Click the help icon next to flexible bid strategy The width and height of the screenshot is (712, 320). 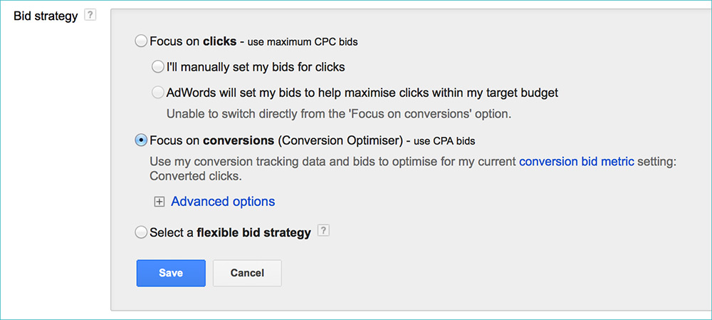pos(323,231)
